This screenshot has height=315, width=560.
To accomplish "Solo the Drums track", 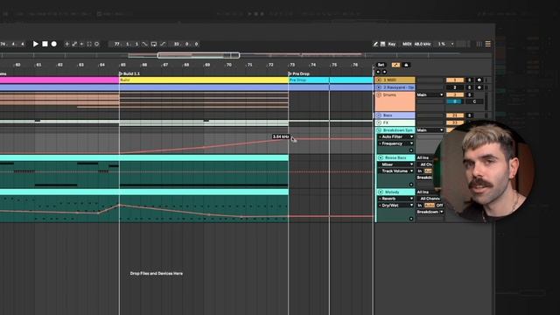I will 470,94.
